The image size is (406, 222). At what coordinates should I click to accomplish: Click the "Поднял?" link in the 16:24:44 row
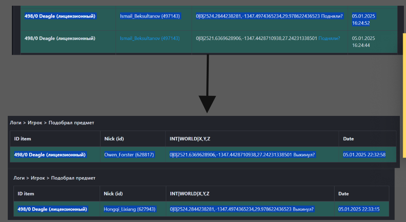pos(329,38)
